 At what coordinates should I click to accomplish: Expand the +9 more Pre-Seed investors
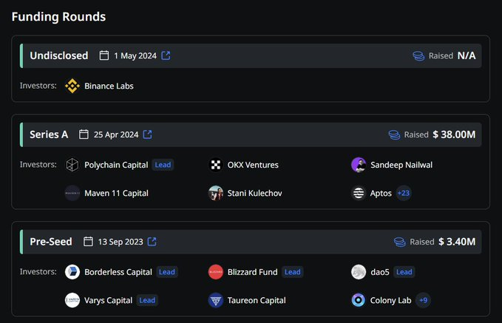coord(423,300)
